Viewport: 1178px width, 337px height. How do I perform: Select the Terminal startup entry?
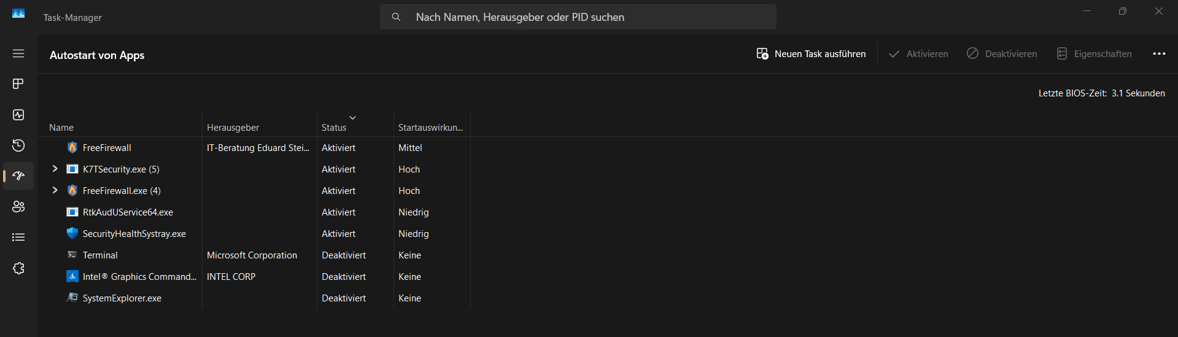click(x=100, y=255)
